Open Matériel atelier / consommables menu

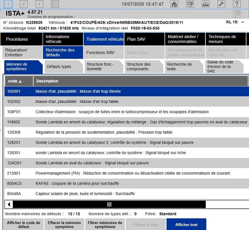185,39
